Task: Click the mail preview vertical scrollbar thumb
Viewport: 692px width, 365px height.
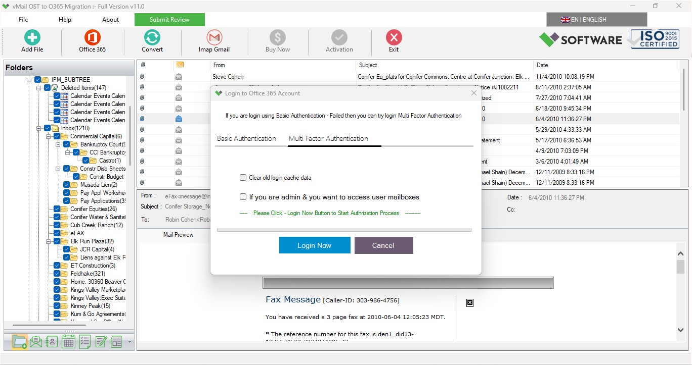Action: 681,267
